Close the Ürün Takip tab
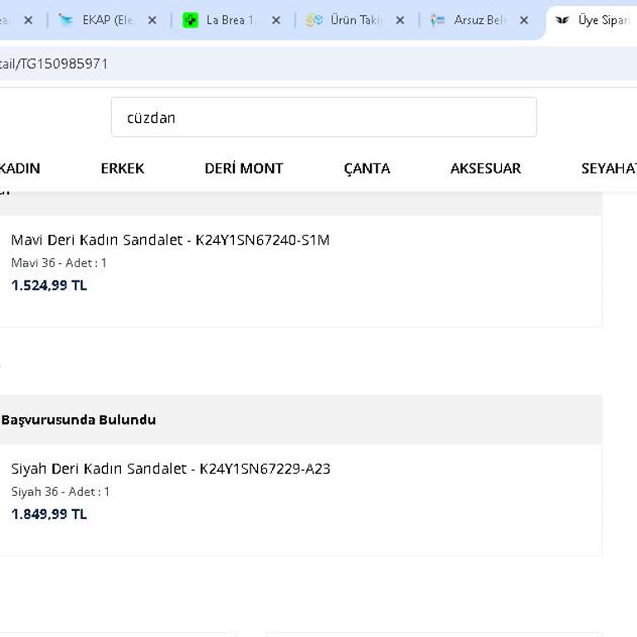637x637 pixels. [x=400, y=20]
